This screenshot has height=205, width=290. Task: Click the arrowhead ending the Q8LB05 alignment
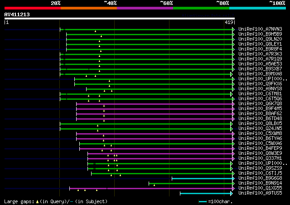point(232,124)
